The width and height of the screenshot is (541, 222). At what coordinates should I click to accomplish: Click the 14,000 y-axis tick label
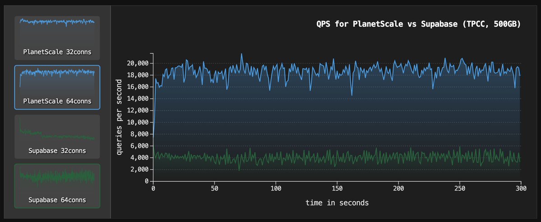137,98
